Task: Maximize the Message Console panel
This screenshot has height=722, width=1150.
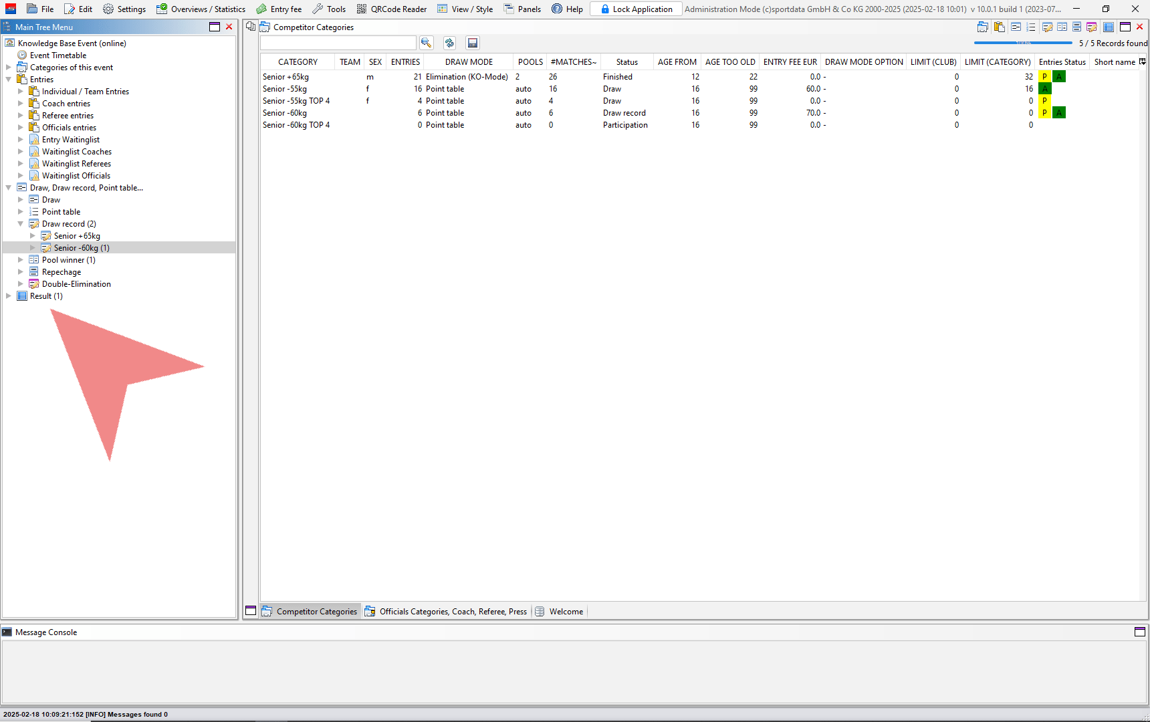Action: click(x=1140, y=632)
